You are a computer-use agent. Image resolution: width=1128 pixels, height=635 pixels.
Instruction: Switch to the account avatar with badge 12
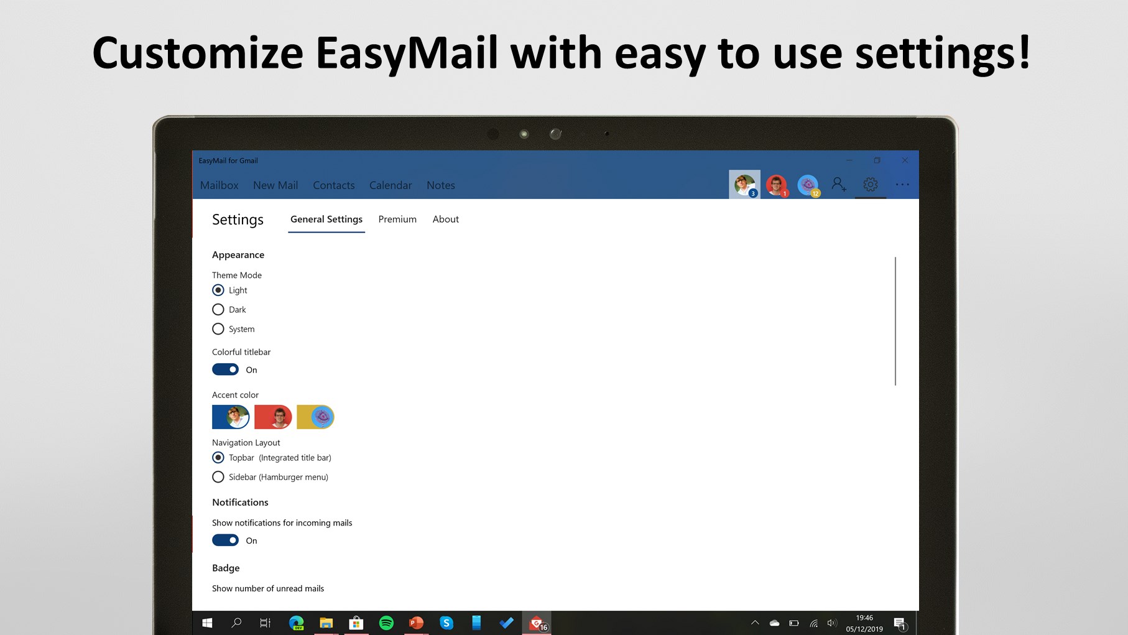click(x=808, y=185)
